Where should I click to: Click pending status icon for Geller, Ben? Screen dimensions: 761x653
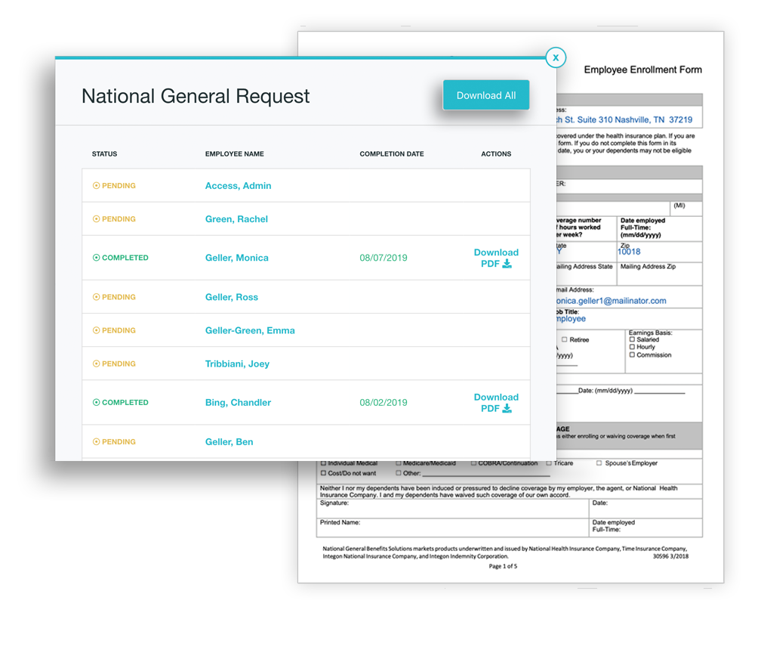point(96,442)
